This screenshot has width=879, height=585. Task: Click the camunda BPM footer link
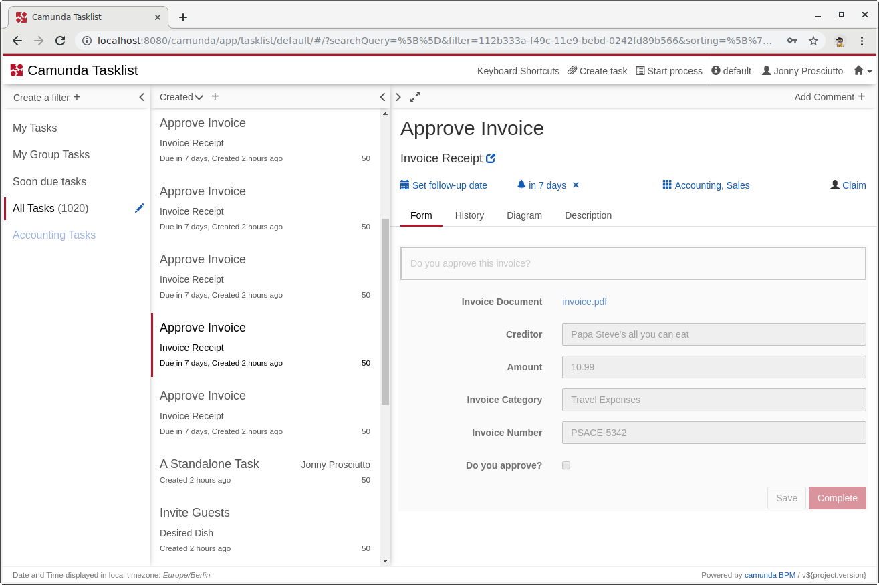tap(770, 575)
